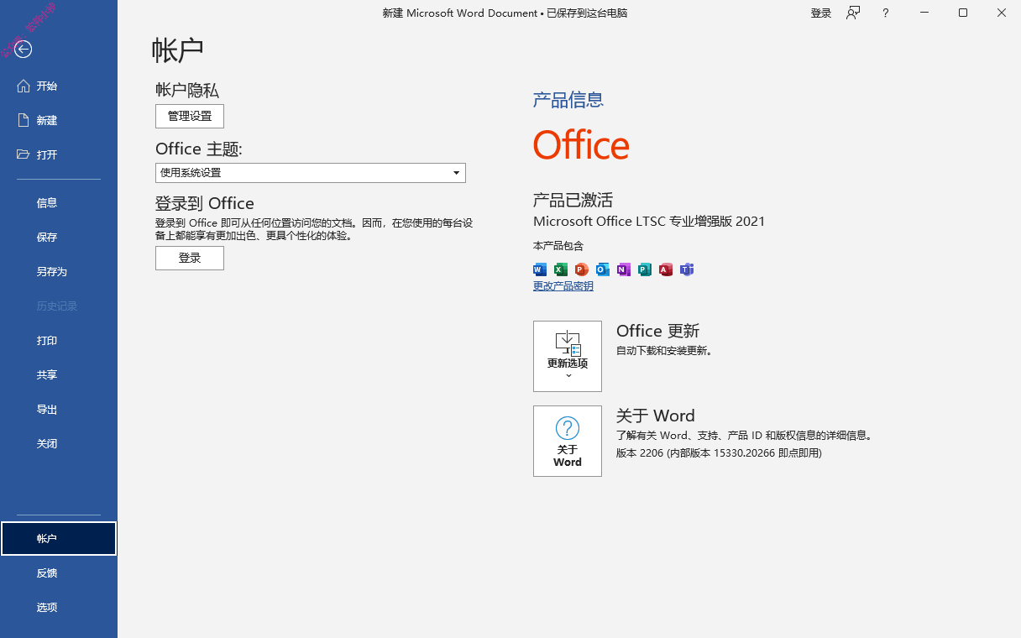
Task: Click the back arrow to leave Backstage
Action: [x=24, y=50]
